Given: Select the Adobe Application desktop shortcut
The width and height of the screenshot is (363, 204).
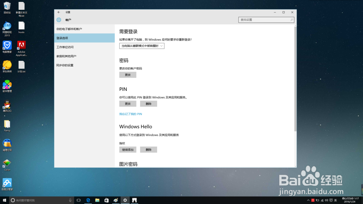Looking at the screenshot, I should (x=21, y=49).
